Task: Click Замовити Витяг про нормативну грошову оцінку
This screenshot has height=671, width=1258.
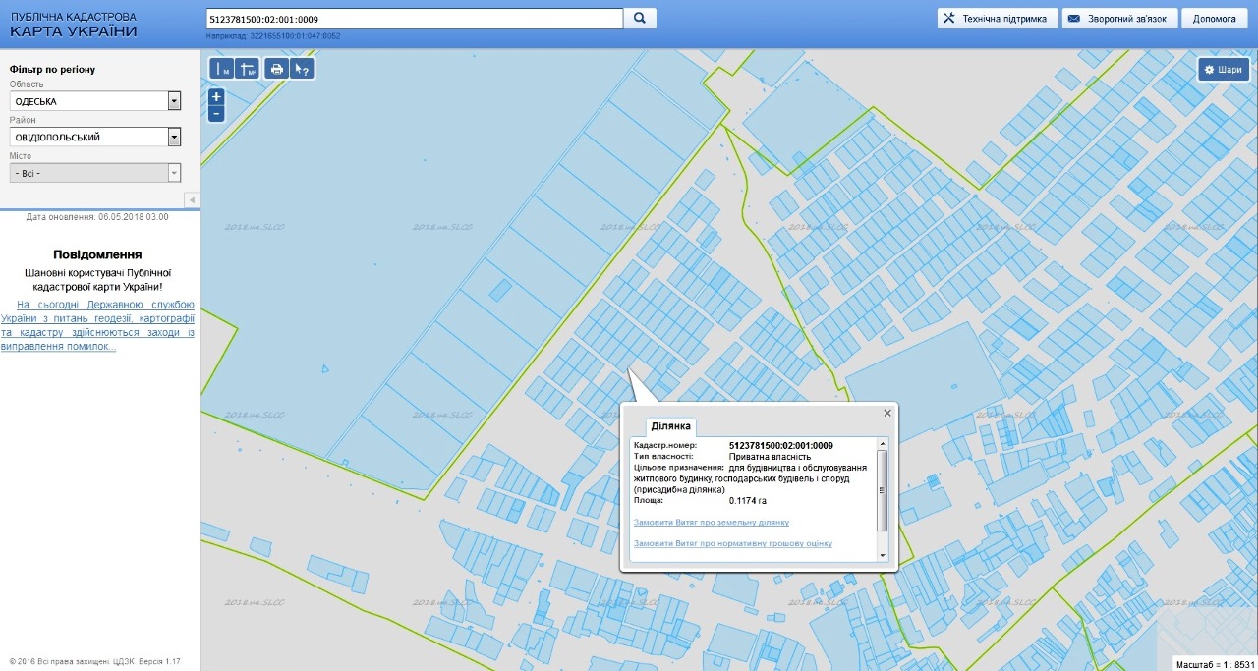Action: pos(733,542)
